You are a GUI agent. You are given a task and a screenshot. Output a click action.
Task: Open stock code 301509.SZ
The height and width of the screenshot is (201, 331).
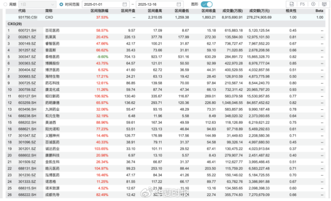pyautogui.click(x=27, y=162)
